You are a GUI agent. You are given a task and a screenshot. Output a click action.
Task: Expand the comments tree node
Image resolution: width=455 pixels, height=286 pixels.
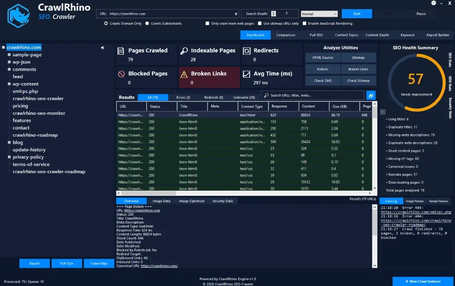click(x=9, y=69)
